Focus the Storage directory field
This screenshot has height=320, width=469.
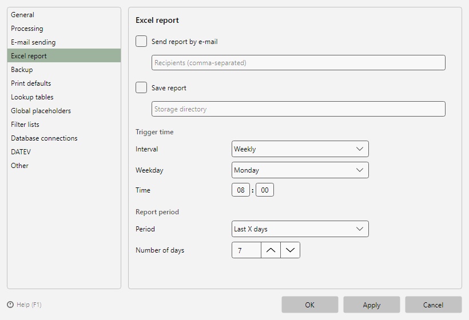[299, 109]
